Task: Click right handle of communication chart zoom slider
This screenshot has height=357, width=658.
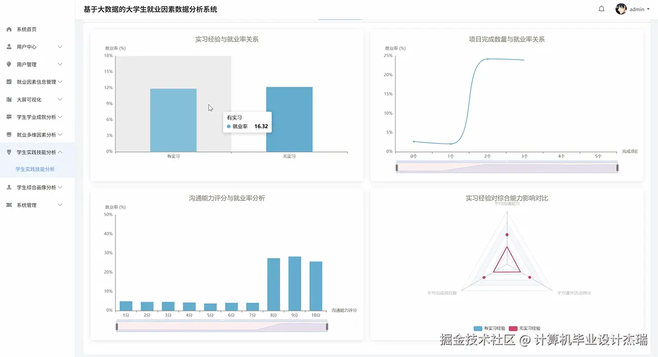Action: tap(327, 327)
